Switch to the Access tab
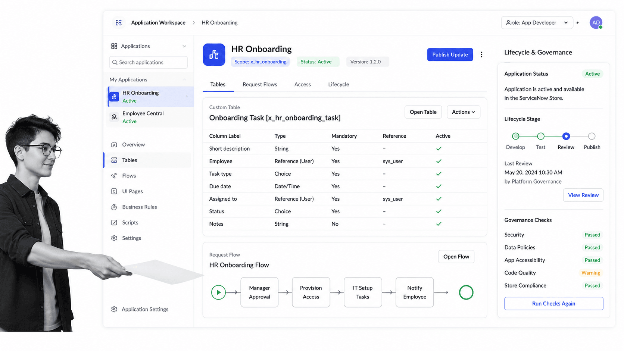Image resolution: width=624 pixels, height=351 pixels. pos(303,85)
